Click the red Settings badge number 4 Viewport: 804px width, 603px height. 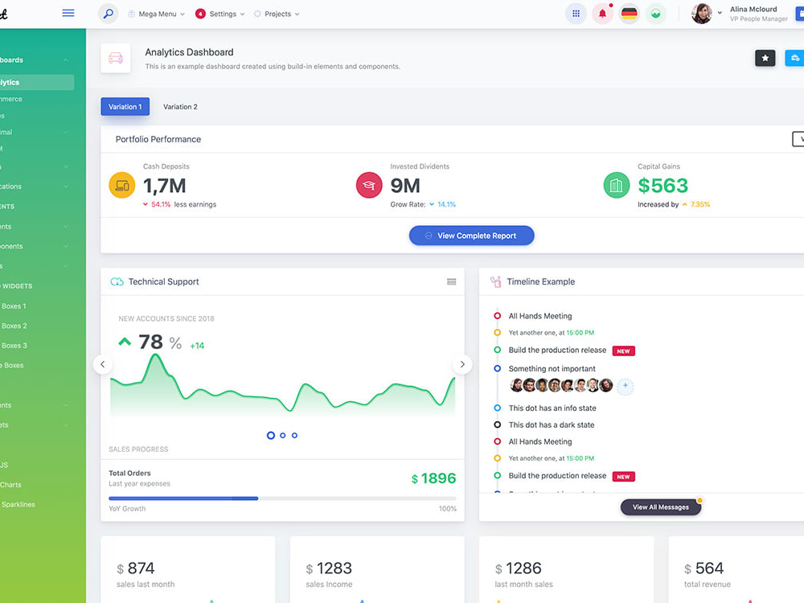pyautogui.click(x=200, y=14)
